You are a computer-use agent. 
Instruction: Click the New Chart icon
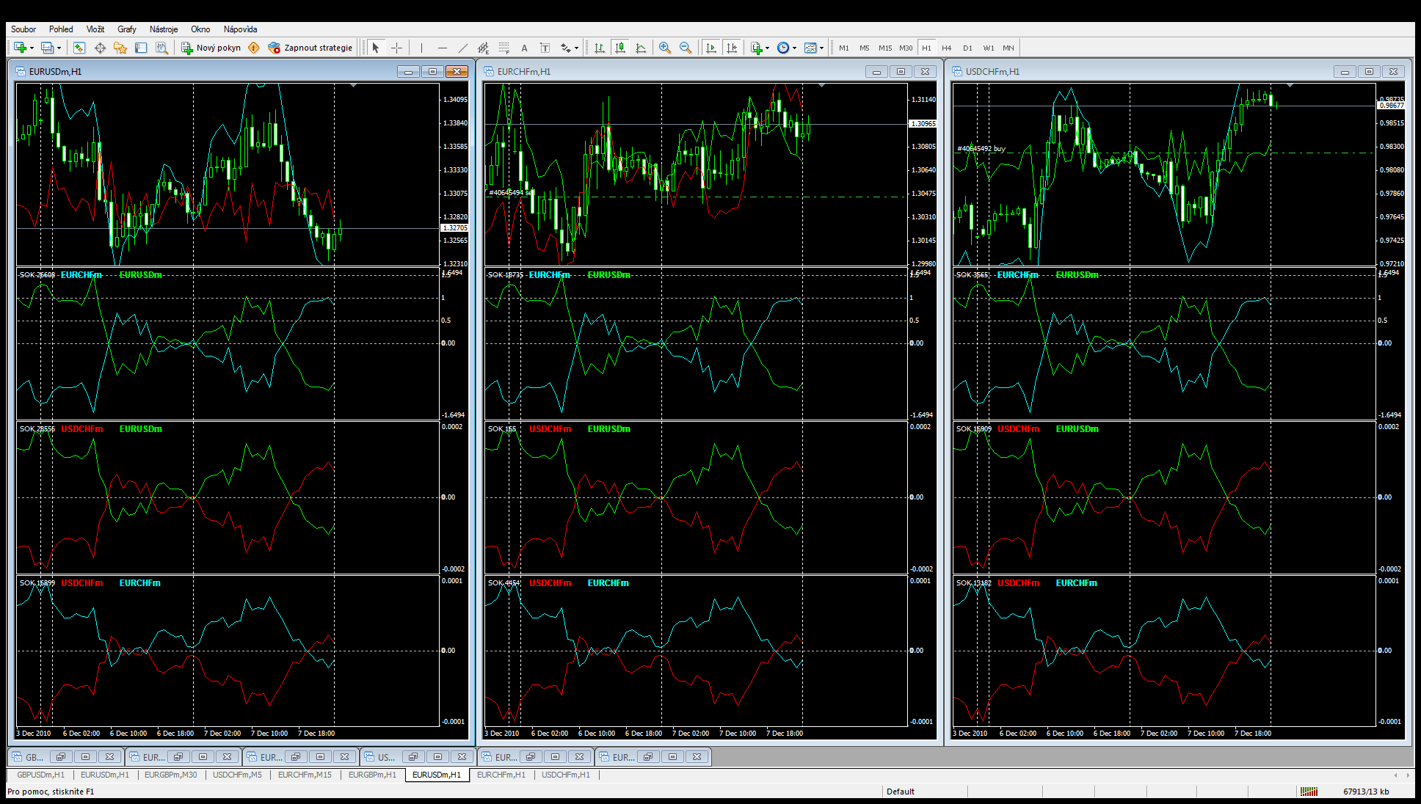tap(20, 48)
